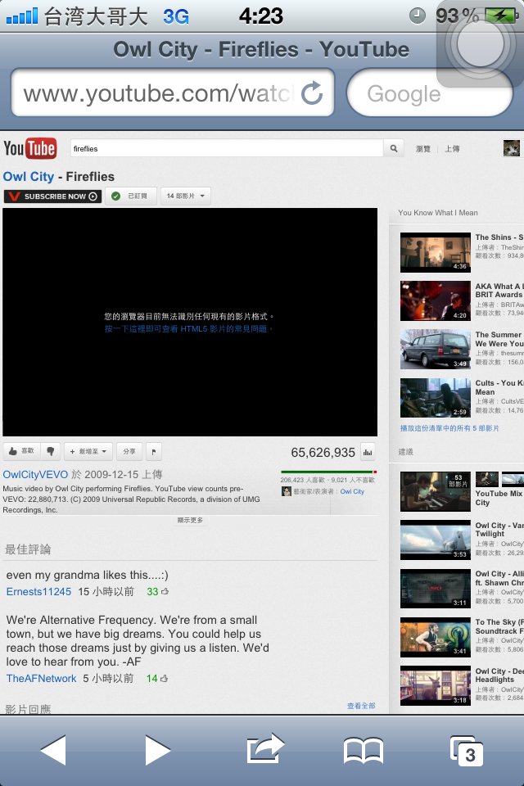Open the Safari share action icon
Viewport: 524px width, 786px height.
[x=265, y=749]
